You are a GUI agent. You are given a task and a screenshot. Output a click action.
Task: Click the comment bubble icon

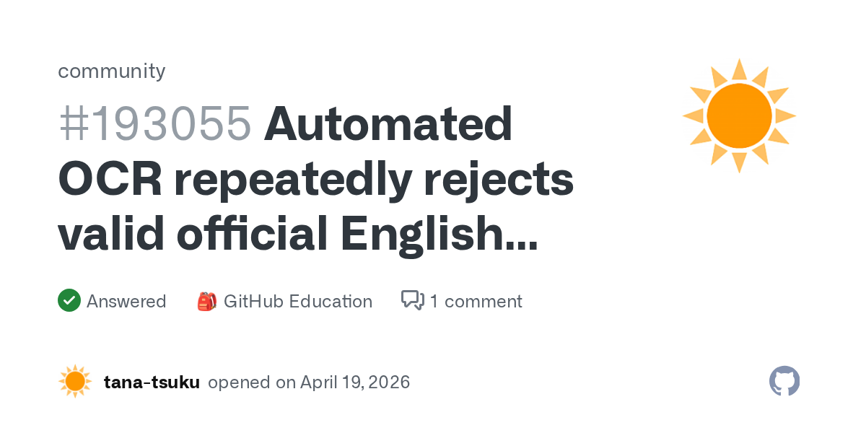click(412, 300)
